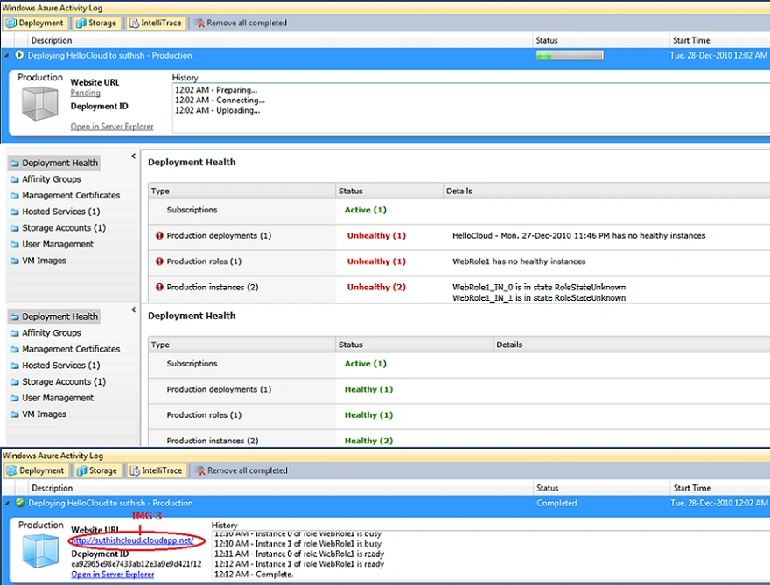This screenshot has height=585, width=770.
Task: Collapse the completed deployment row triangle
Action: pyautogui.click(x=7, y=503)
